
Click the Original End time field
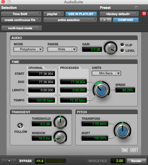[41, 82]
